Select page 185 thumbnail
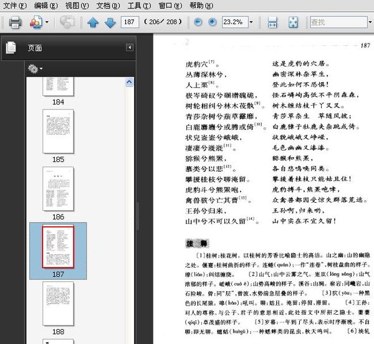The width and height of the screenshot is (374, 344). click(58, 131)
